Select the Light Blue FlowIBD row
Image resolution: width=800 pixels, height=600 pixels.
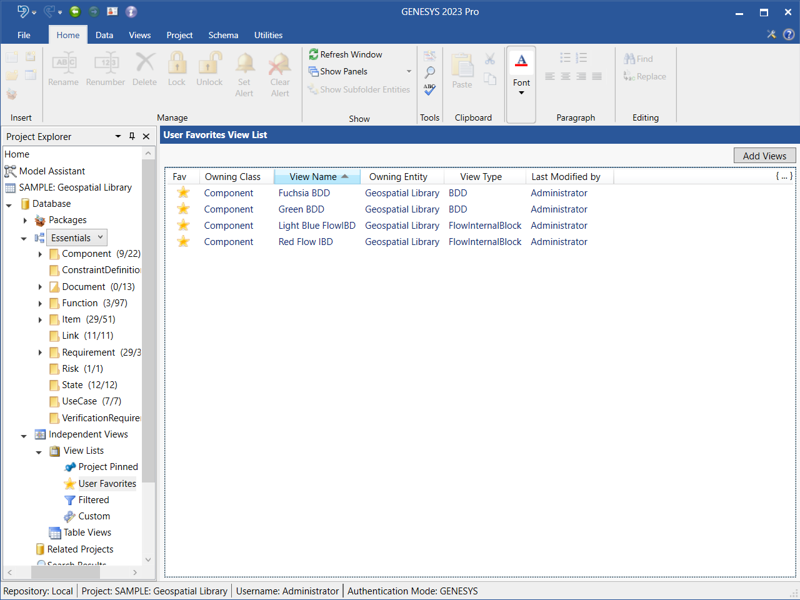click(316, 226)
